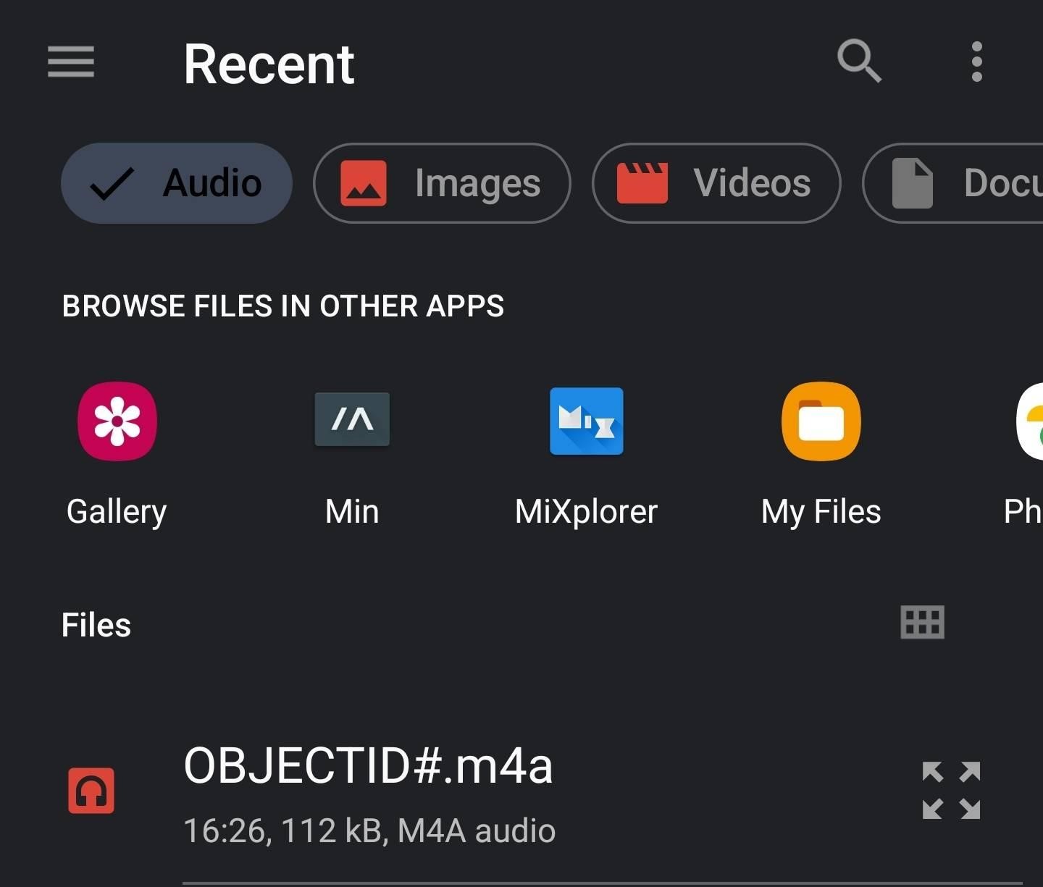Switch to grid view layout

[x=923, y=623]
